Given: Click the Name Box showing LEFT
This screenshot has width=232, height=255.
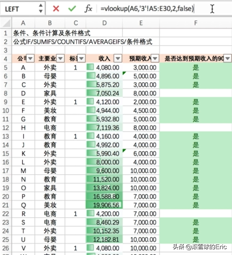Looking at the screenshot, I should click(23, 9).
